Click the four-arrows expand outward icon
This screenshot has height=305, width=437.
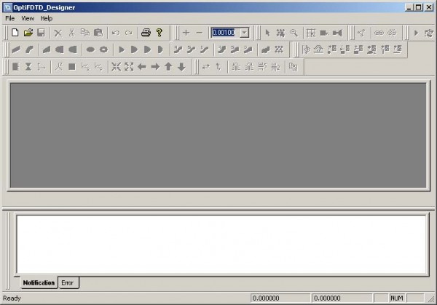(129, 67)
